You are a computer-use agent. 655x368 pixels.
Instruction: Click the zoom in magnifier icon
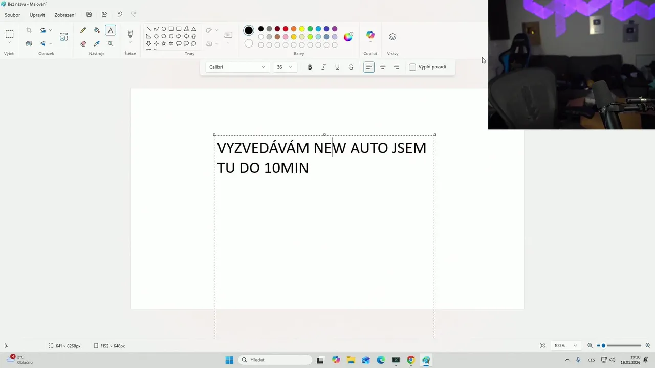pos(648,346)
